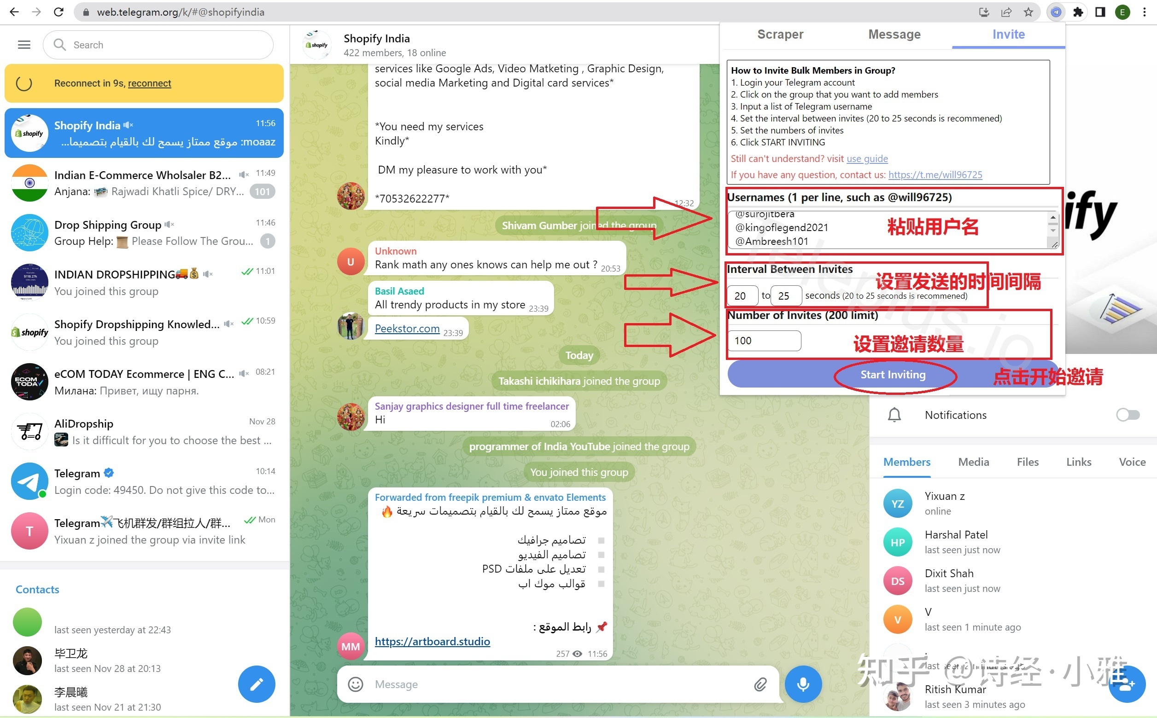Click Start Inviting button
The width and height of the screenshot is (1157, 718).
point(892,375)
